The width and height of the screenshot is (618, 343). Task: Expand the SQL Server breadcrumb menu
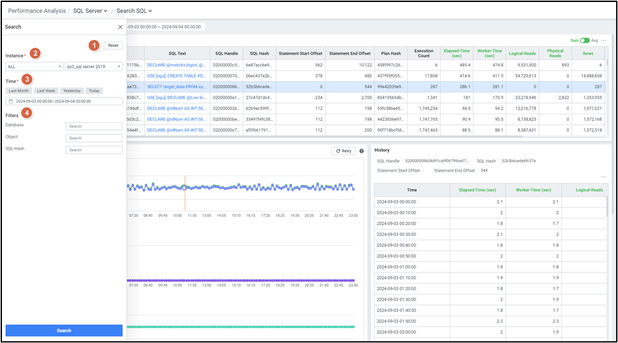[91, 11]
